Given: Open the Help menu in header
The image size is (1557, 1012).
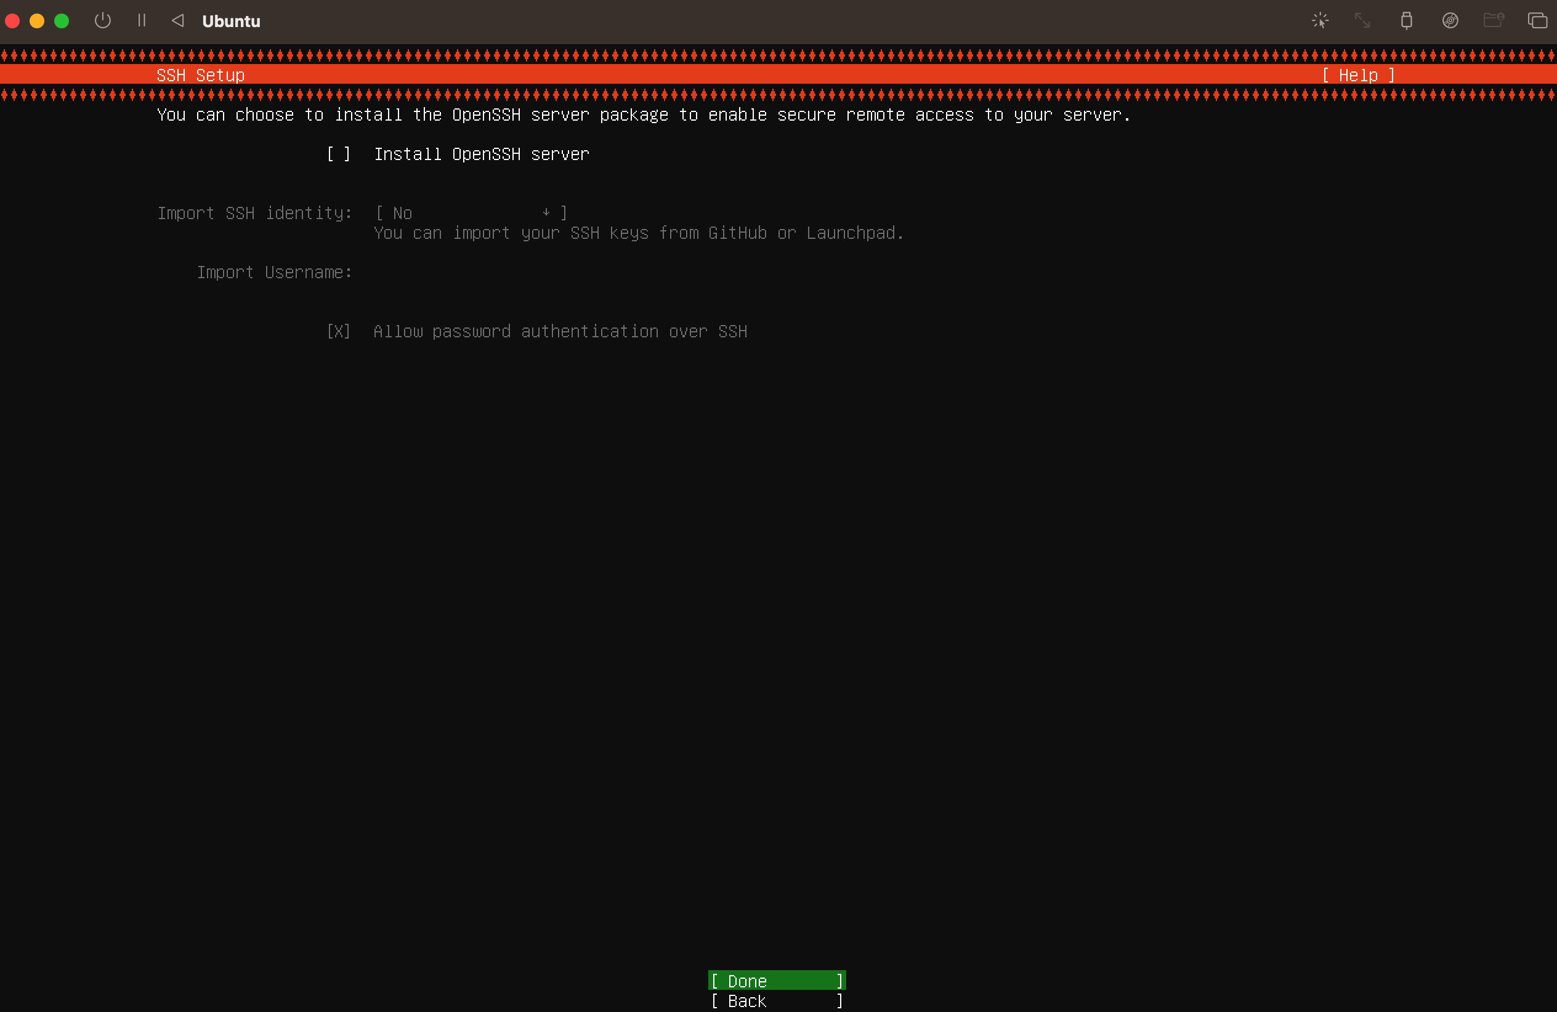Looking at the screenshot, I should click(x=1358, y=75).
